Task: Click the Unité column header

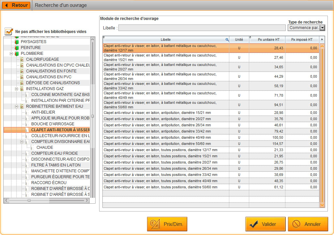Action: pos(239,39)
